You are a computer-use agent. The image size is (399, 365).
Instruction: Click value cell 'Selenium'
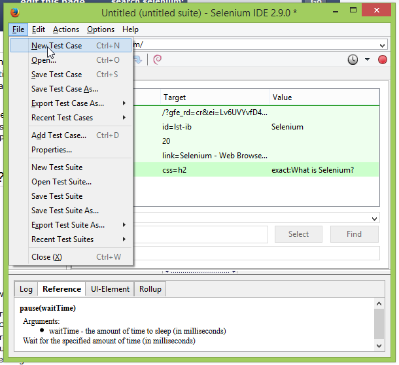tap(287, 127)
